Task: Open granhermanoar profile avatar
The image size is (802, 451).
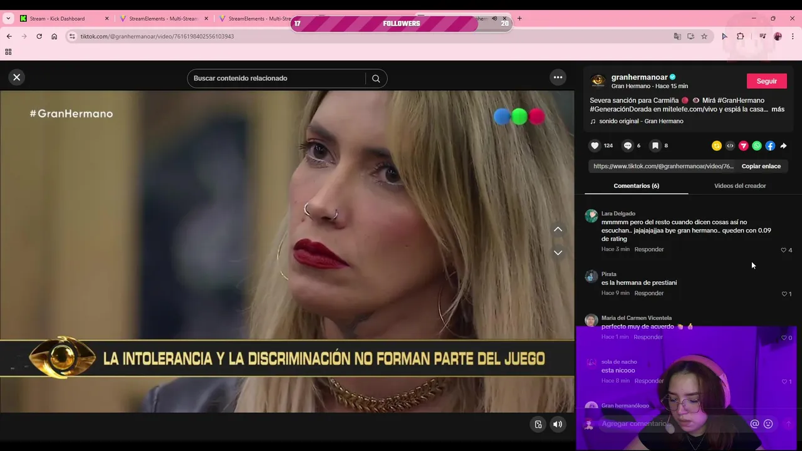Action: click(598, 81)
